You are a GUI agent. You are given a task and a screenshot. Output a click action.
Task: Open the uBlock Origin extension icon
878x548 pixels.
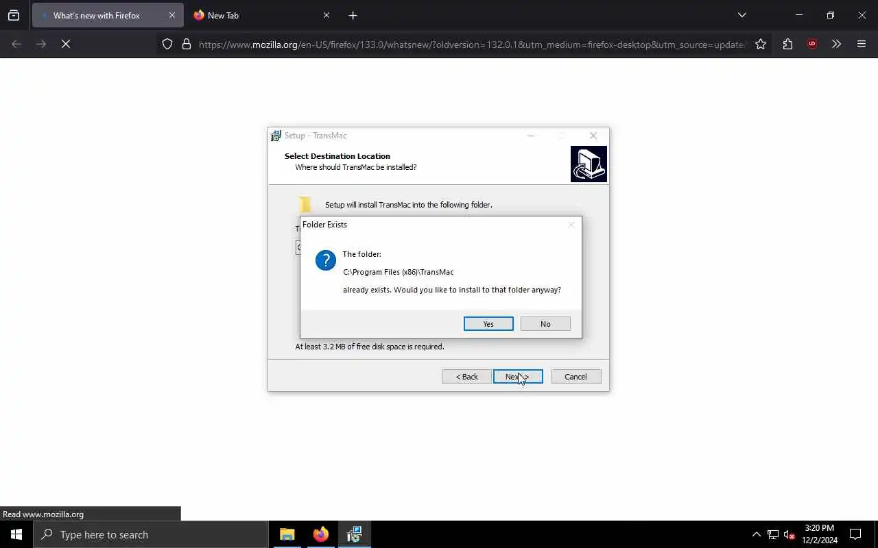812,44
